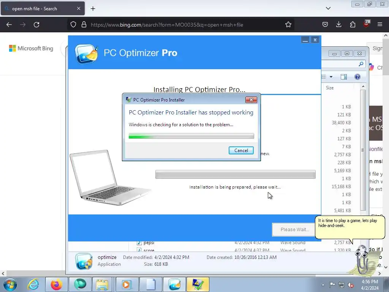The image size is (389, 292).
Task: Open the network tray icon
Action: coord(342,285)
